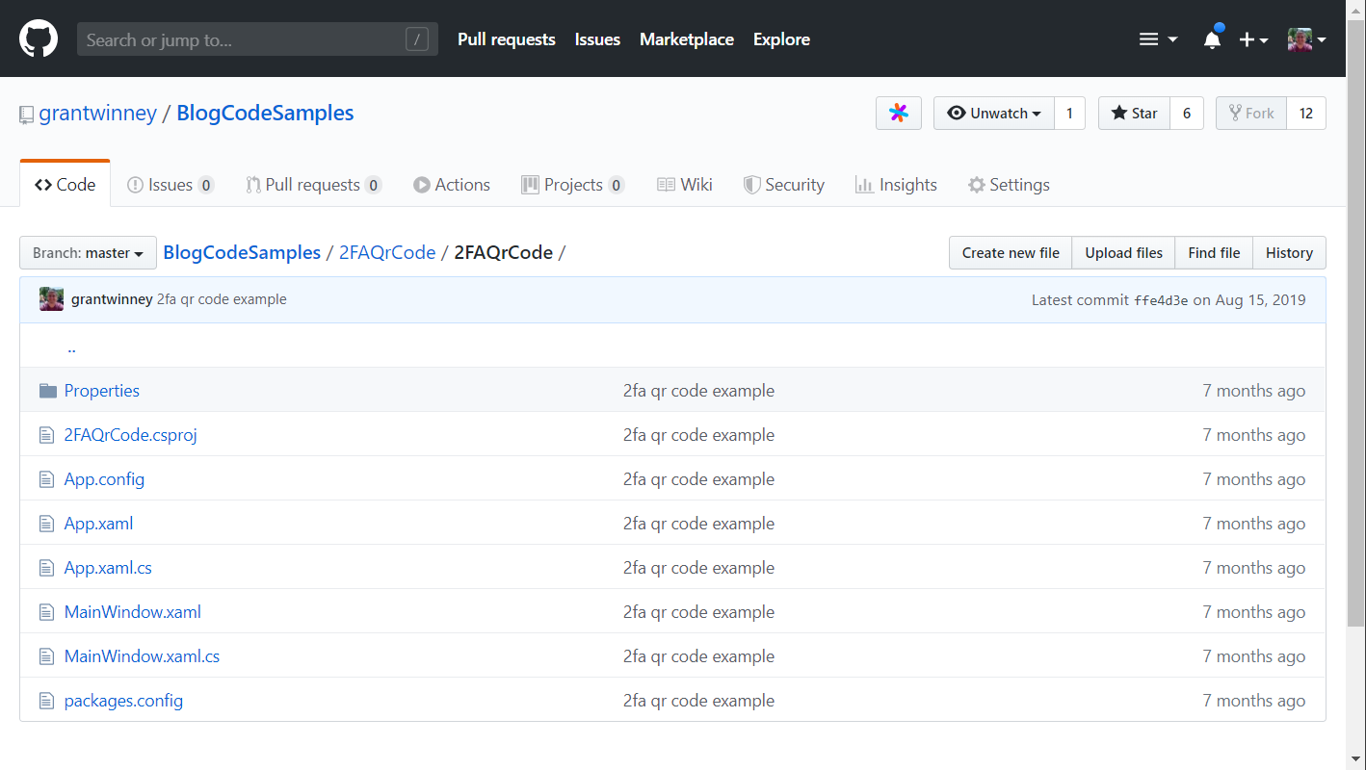This screenshot has height=770, width=1366.
Task: Click file icon next to packages.config
Action: pyautogui.click(x=46, y=701)
